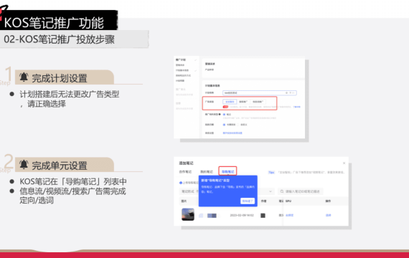Click the 完成单元设置 step heading
The width and height of the screenshot is (409, 258).
pyautogui.click(x=60, y=166)
